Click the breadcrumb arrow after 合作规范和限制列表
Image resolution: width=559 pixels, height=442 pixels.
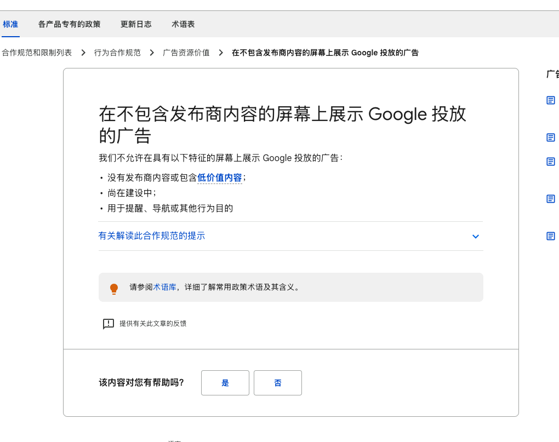pyautogui.click(x=83, y=53)
